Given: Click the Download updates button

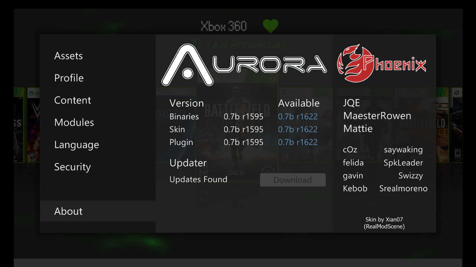Looking at the screenshot, I should pyautogui.click(x=293, y=180).
